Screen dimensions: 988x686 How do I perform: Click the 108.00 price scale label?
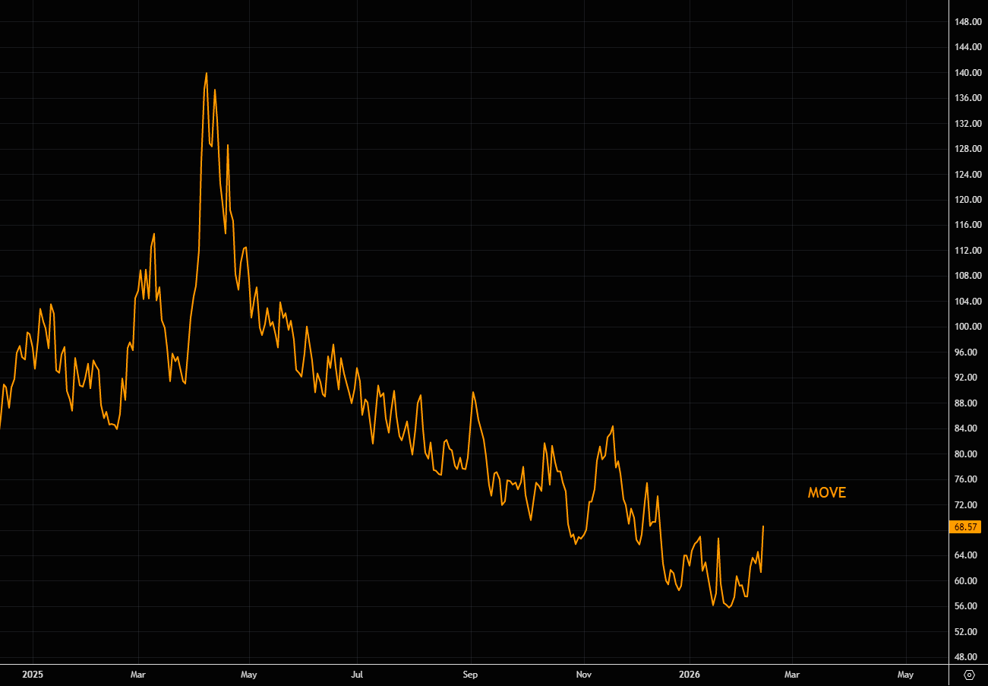click(x=969, y=276)
